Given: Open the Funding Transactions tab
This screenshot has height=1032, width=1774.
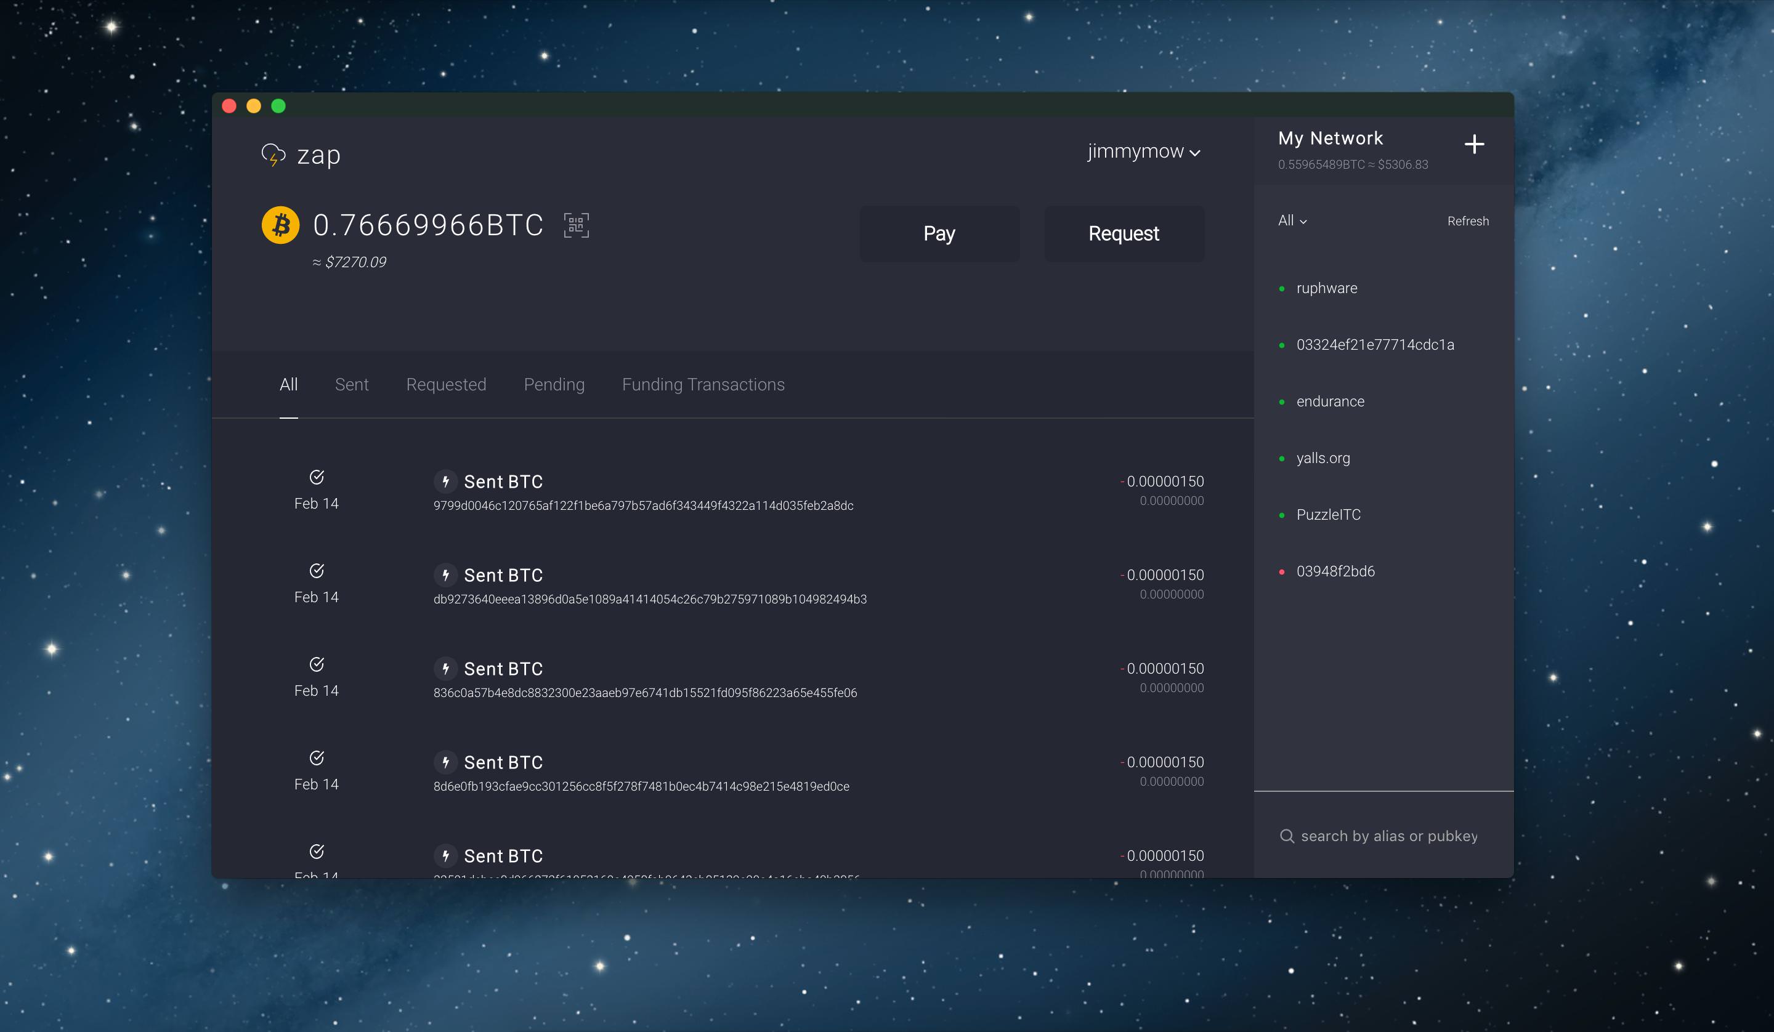Looking at the screenshot, I should (703, 384).
